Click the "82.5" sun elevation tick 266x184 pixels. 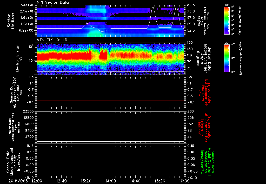(191, 5)
